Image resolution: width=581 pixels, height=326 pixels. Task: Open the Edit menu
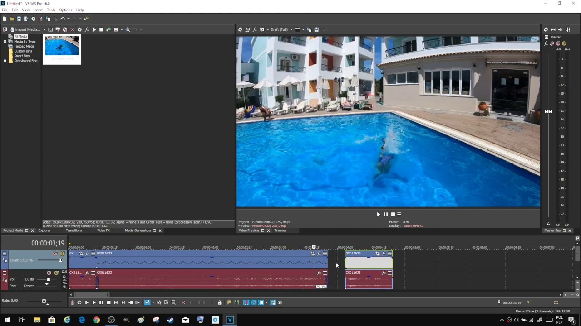(15, 10)
